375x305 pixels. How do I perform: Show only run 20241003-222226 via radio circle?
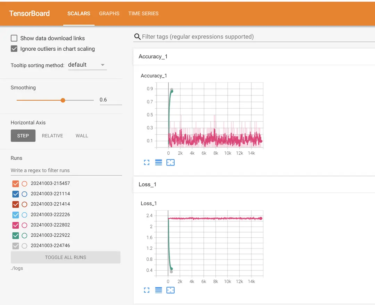click(x=24, y=215)
